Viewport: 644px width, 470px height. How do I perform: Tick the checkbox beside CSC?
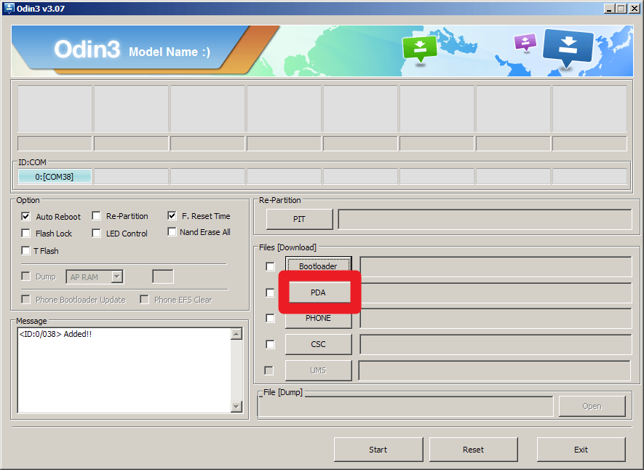(x=270, y=344)
